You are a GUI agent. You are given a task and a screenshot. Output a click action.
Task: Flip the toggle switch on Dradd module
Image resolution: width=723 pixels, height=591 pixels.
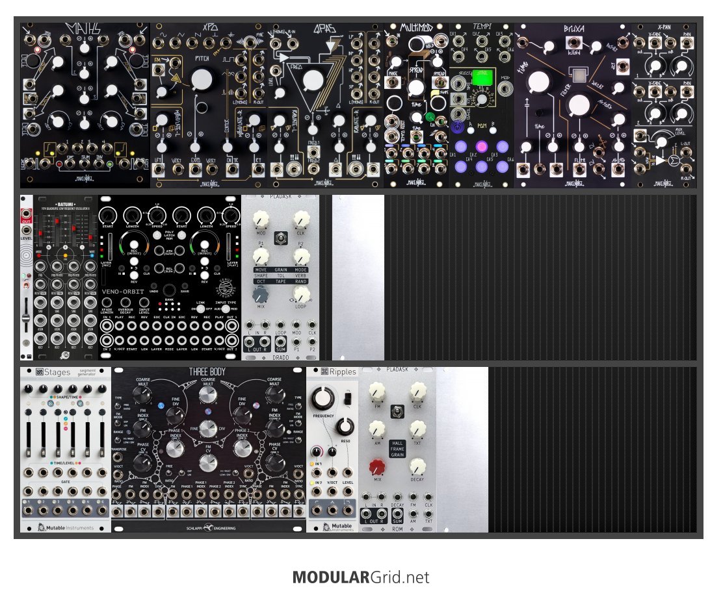click(281, 238)
